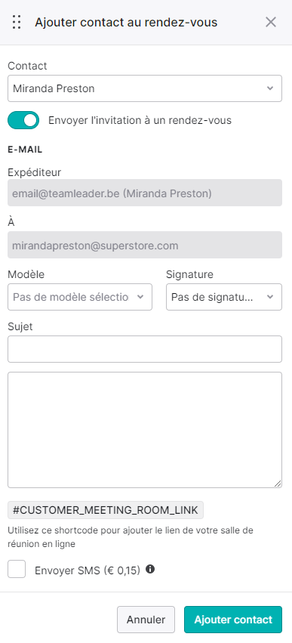Click the greyed Expéditeur email field
Screen dimensions: 292x643
coord(145,193)
